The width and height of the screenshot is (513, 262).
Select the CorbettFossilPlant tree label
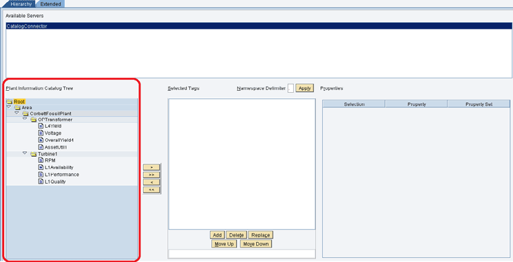pos(50,113)
